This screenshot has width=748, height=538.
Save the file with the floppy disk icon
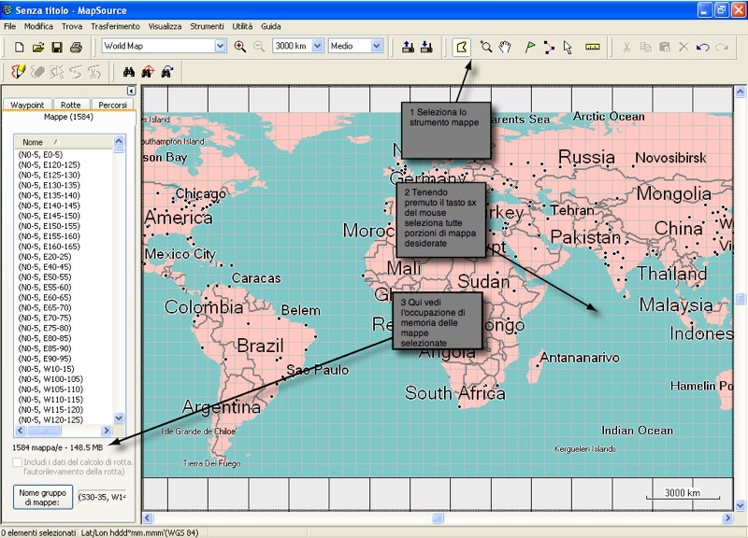tap(57, 47)
